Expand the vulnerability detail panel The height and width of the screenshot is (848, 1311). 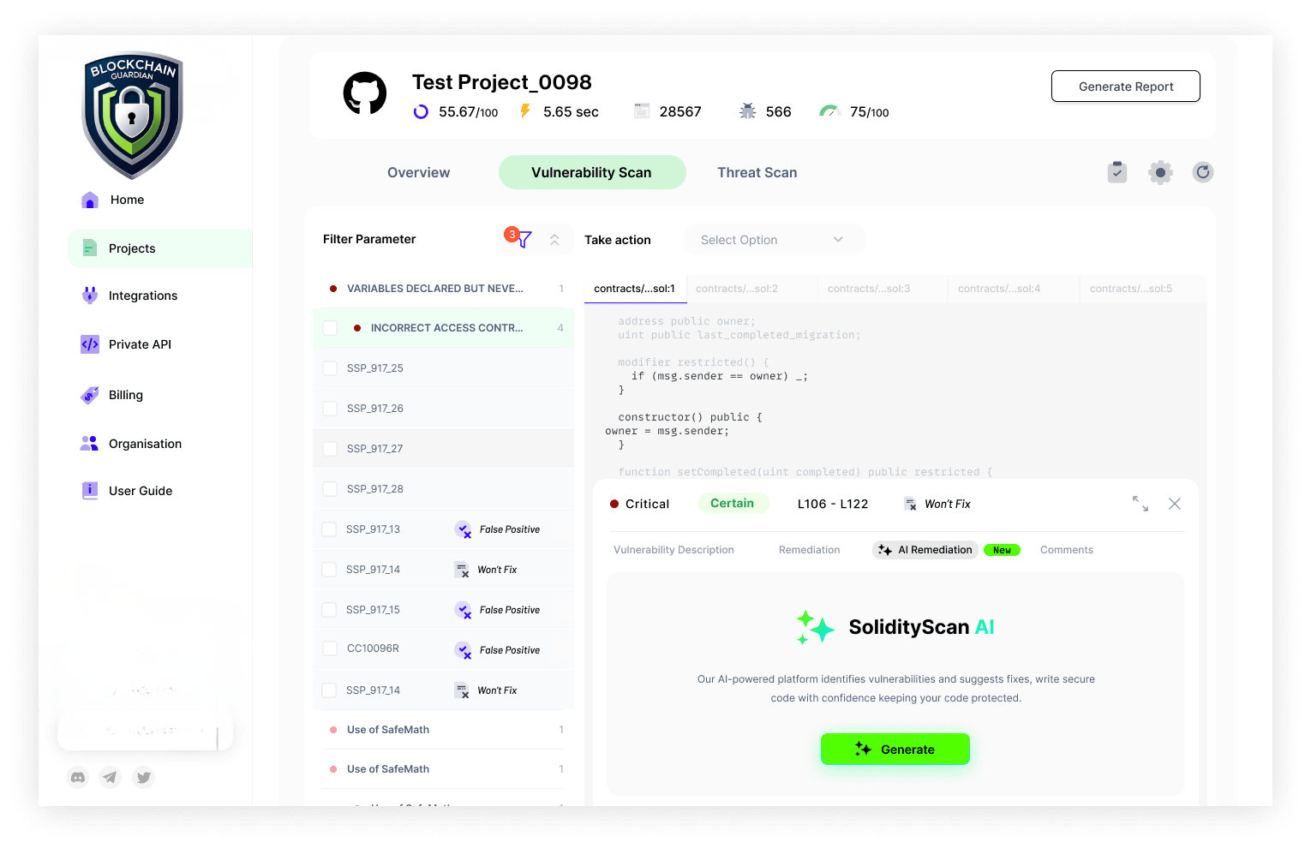(x=1140, y=504)
